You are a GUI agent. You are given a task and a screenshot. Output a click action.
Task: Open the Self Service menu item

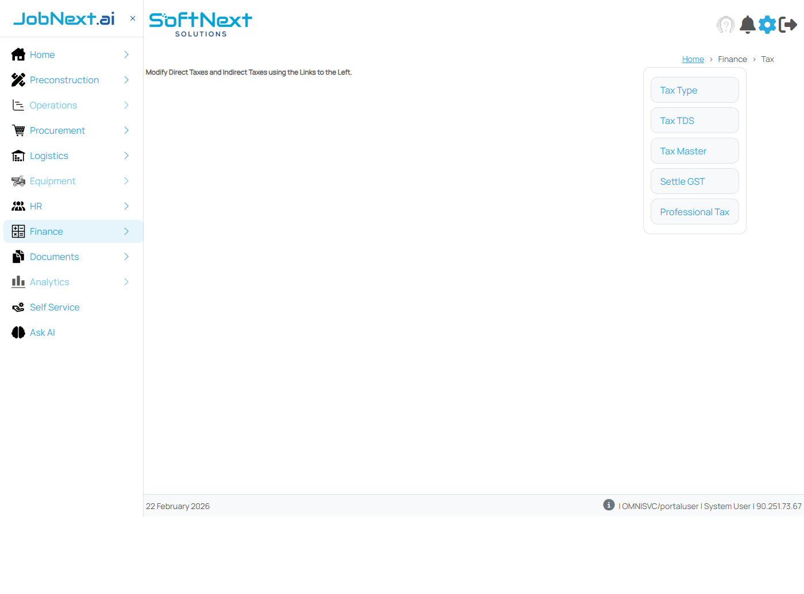(x=55, y=307)
